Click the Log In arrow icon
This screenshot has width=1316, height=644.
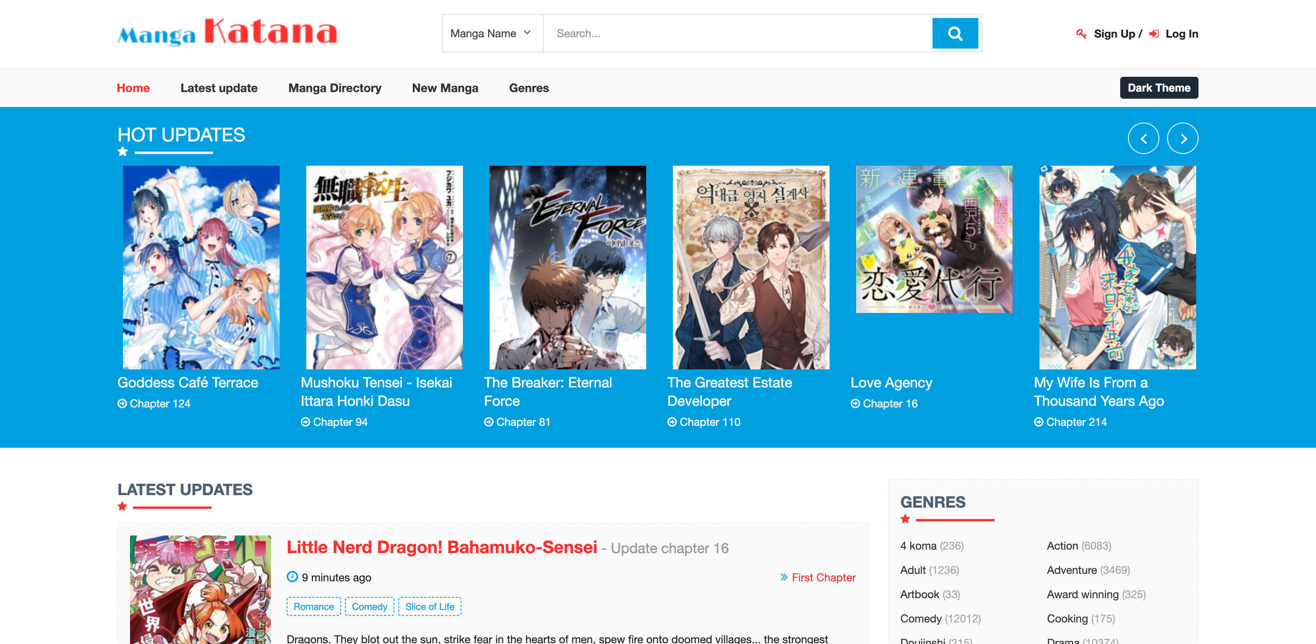point(1154,34)
